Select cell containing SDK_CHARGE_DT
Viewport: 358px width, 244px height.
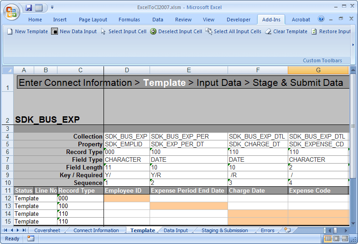click(x=258, y=144)
